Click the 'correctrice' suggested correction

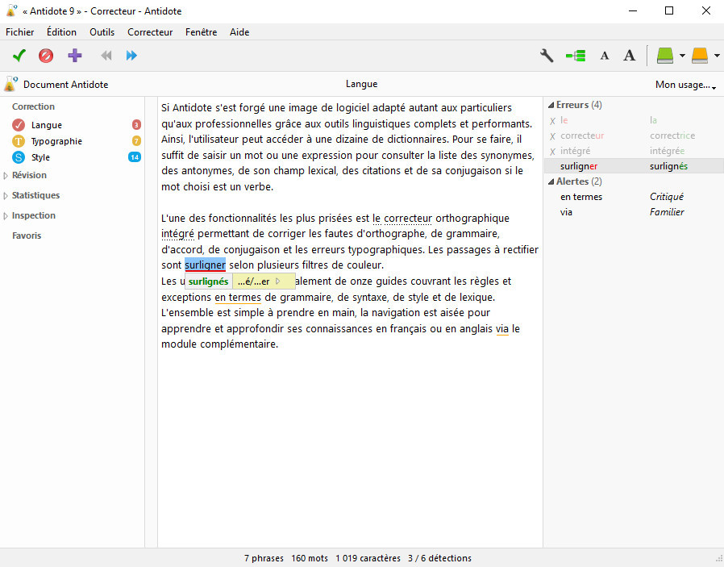point(672,135)
